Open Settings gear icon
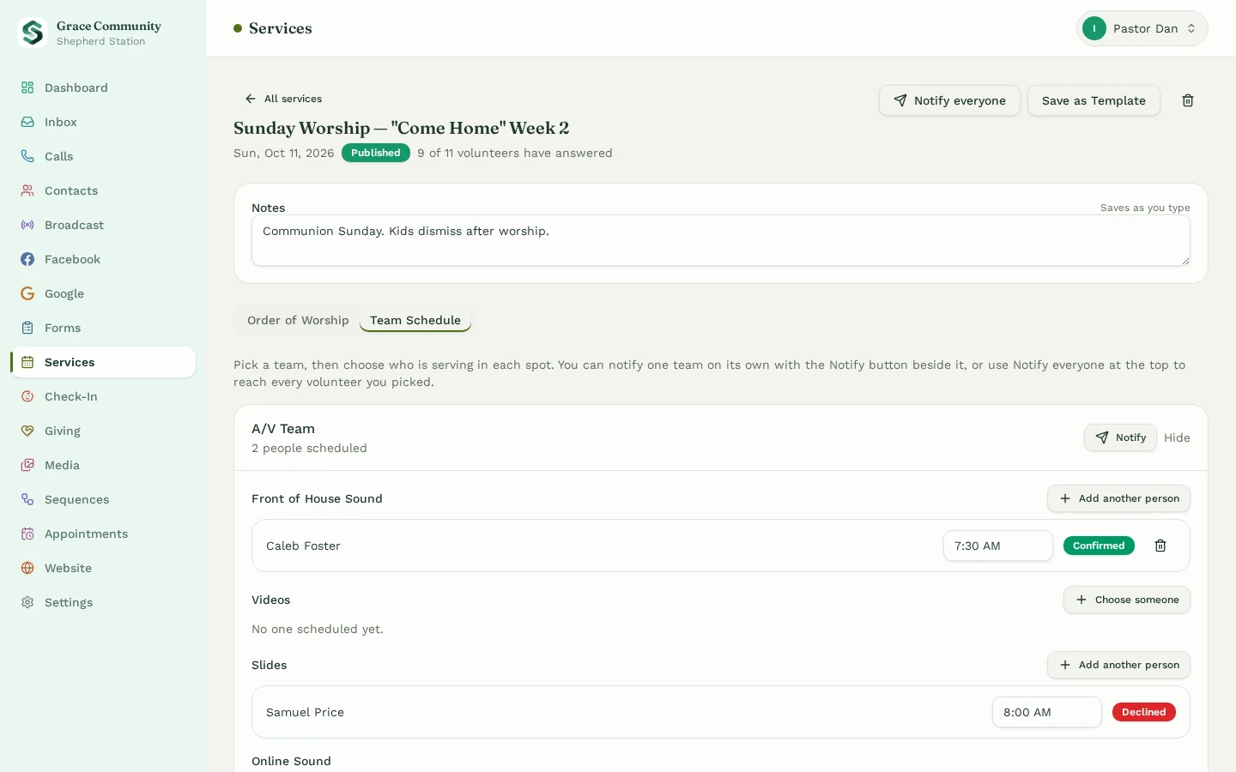The height and width of the screenshot is (772, 1236). coord(27,602)
